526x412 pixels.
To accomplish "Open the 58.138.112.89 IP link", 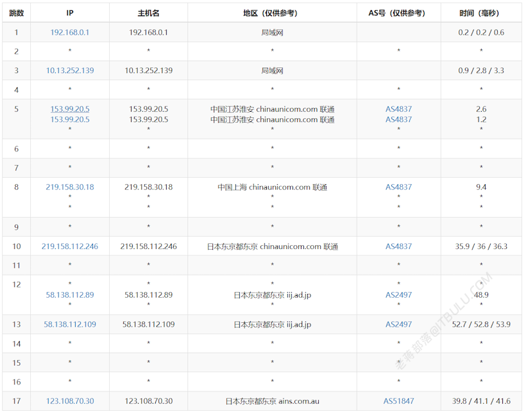I will point(70,295).
